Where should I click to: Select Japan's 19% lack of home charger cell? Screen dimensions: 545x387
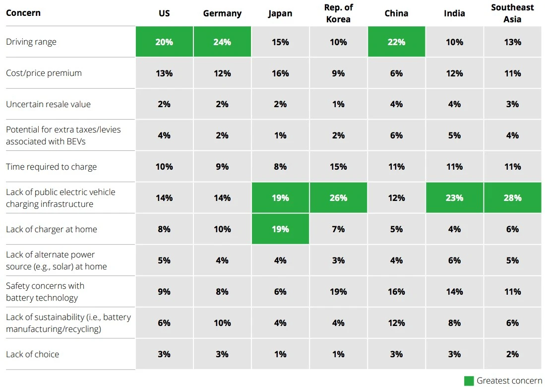coord(280,229)
